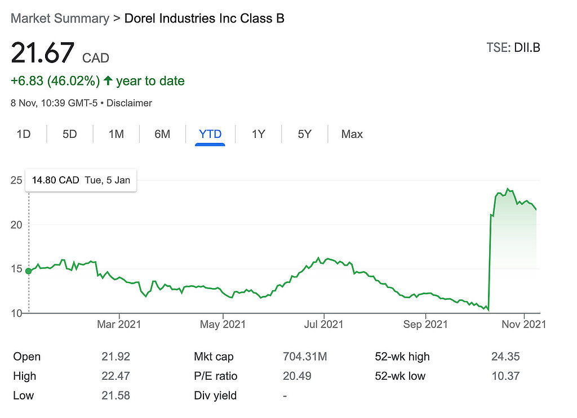Select the 5D time range tab
The height and width of the screenshot is (418, 577).
pos(69,134)
